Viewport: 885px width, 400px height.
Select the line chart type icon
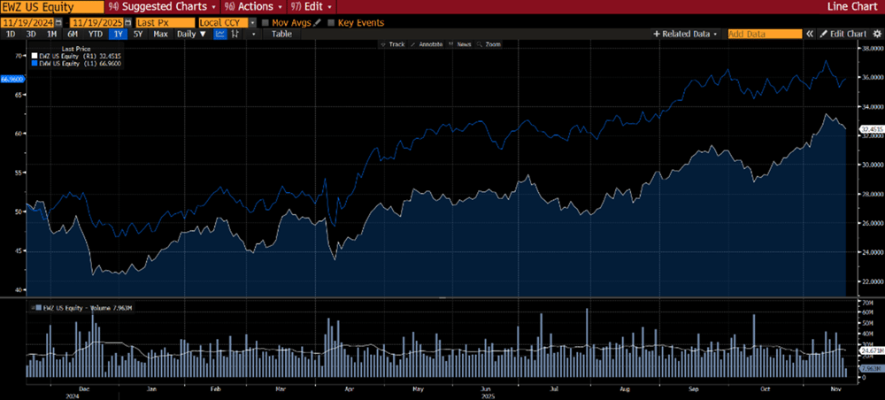pyautogui.click(x=219, y=34)
